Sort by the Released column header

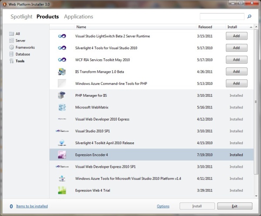211,27
